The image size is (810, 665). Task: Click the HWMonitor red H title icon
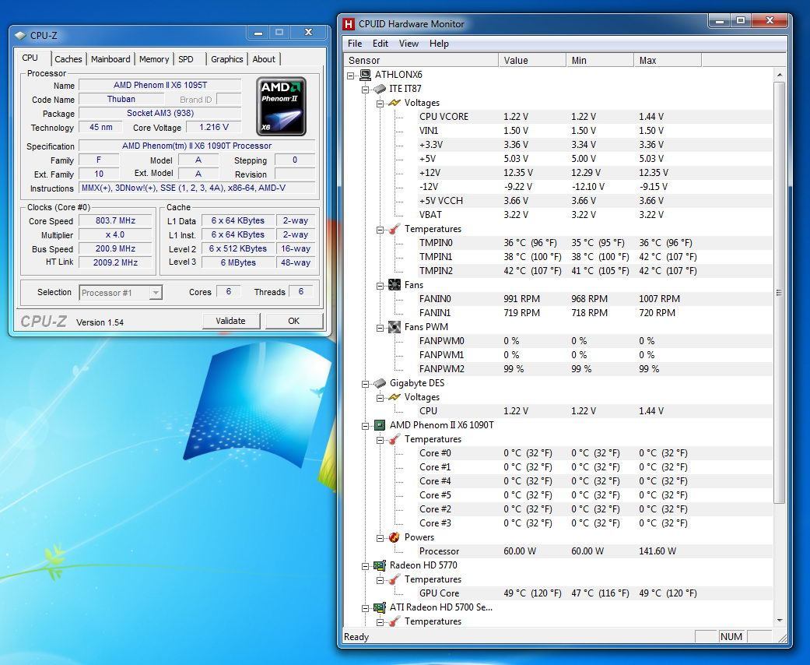(x=349, y=24)
